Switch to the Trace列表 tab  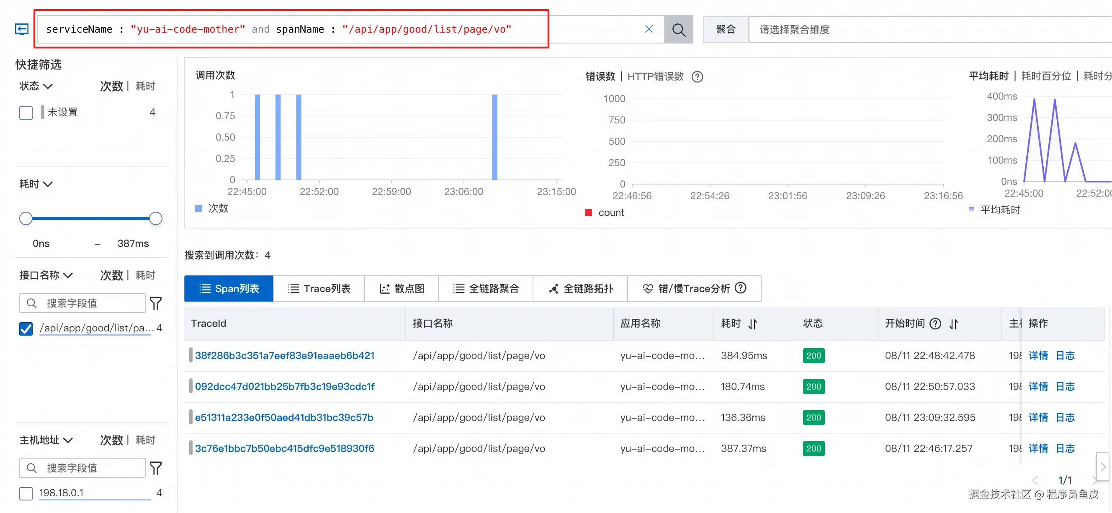(319, 289)
